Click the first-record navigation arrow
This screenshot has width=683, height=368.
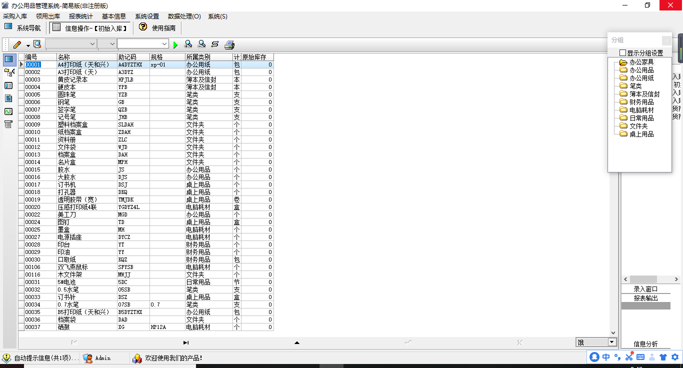coord(74,342)
